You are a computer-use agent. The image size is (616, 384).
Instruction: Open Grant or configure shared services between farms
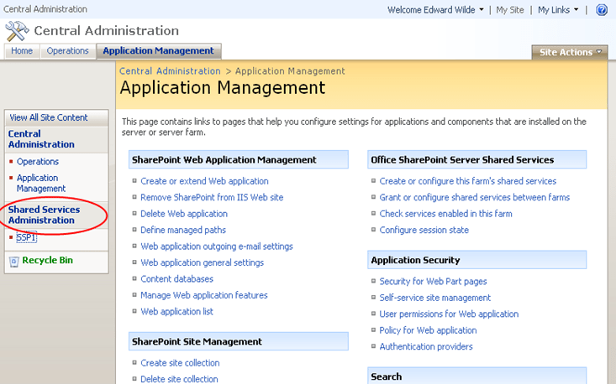475,198
